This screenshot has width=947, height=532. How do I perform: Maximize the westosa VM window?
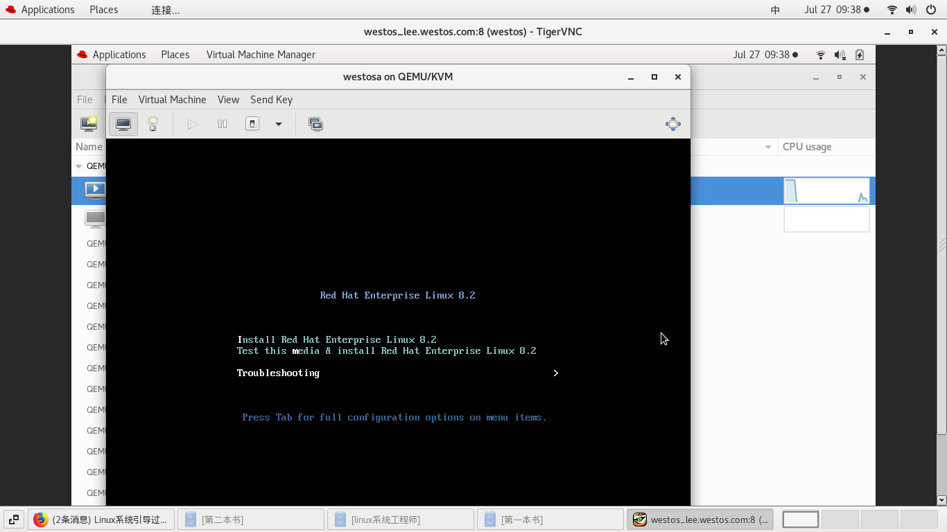[x=654, y=77]
